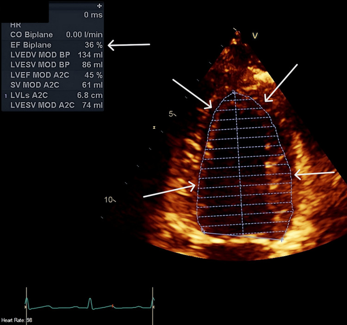Click the right vertical cursor line on the ECG strip
Viewport: 347px width, 325px height.
click(x=153, y=306)
